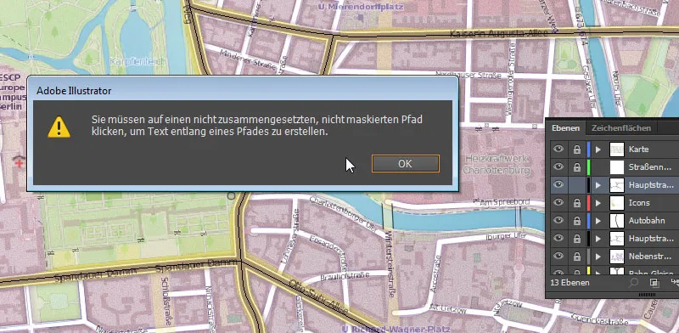Toggle eye of Hauptstra… layer below Autobahn
The height and width of the screenshot is (333, 679).
(x=558, y=238)
